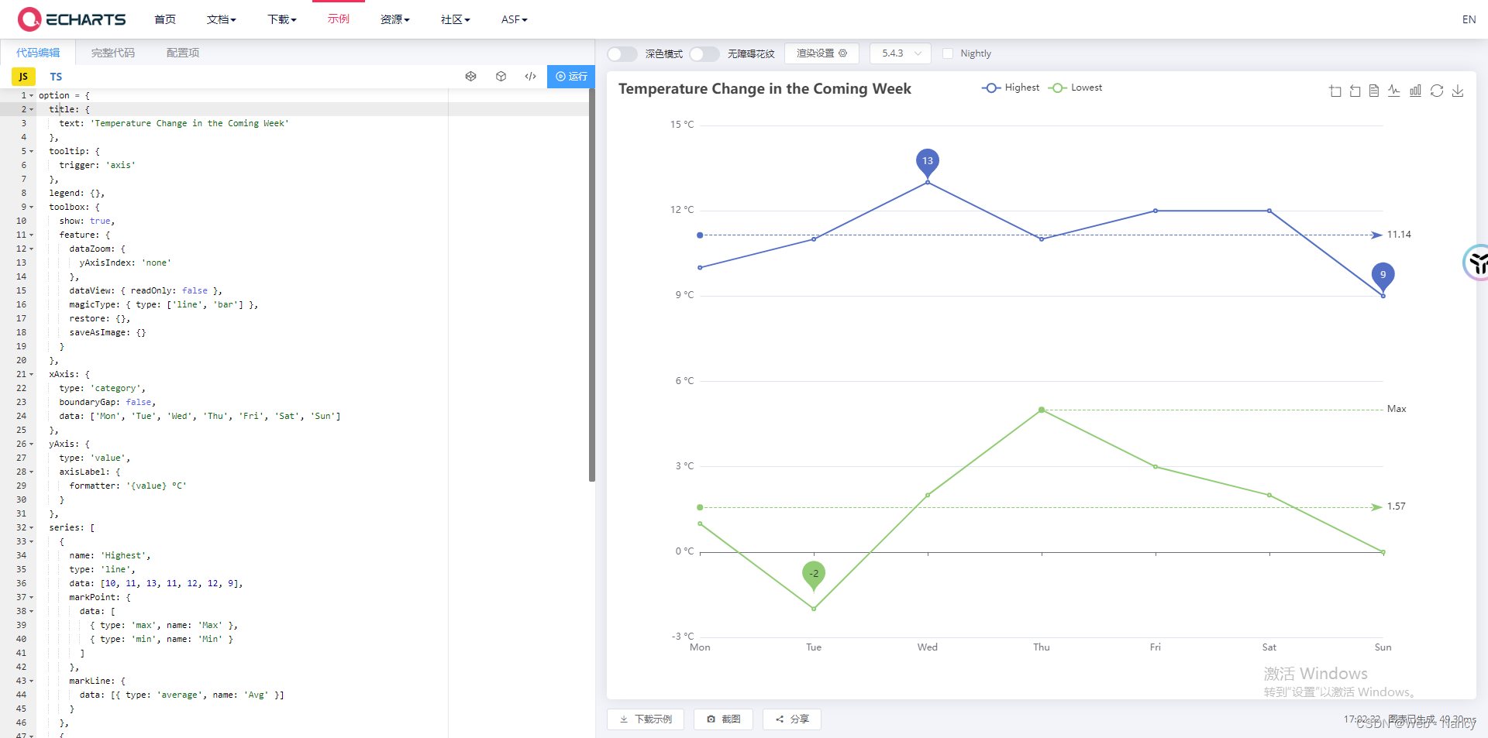Image resolution: width=1488 pixels, height=738 pixels.
Task: Open the code export view with the </> icon
Action: 530,77
